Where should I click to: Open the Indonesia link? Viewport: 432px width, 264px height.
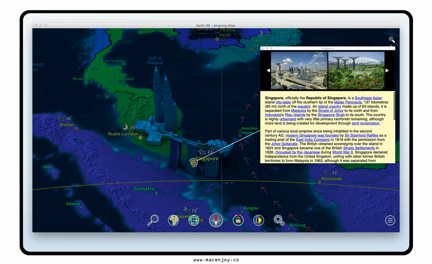[273, 115]
